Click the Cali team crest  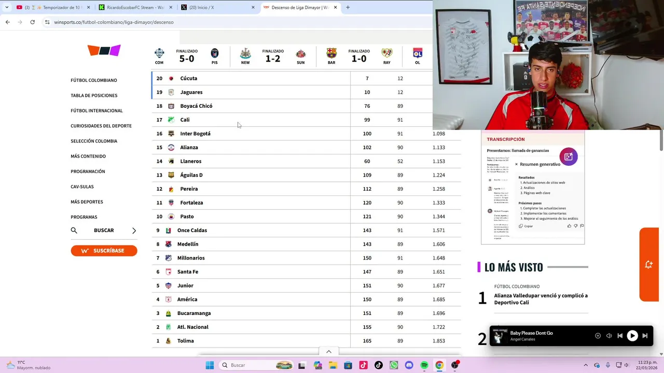point(171,120)
